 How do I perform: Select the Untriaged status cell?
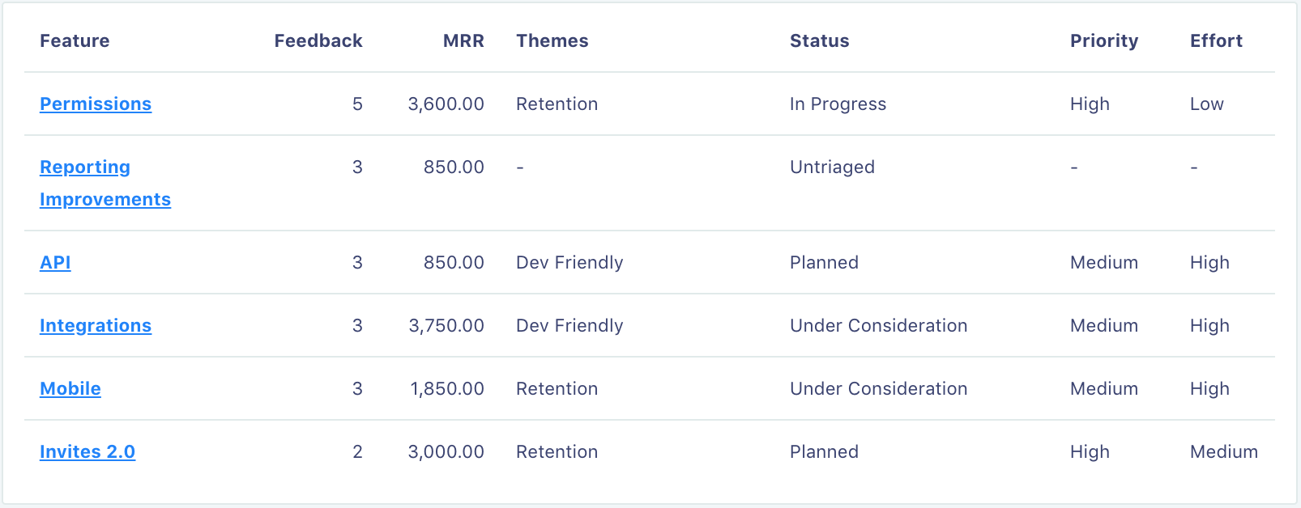[x=833, y=167]
